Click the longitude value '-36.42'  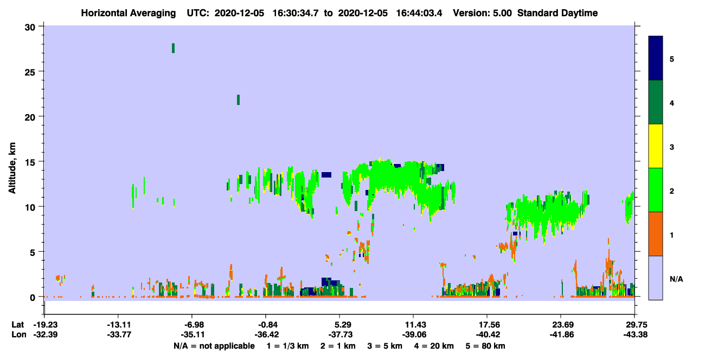266,334
